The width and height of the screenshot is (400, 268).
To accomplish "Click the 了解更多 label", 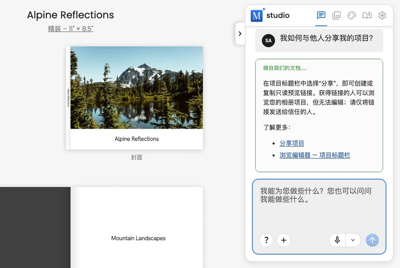I will [277, 127].
